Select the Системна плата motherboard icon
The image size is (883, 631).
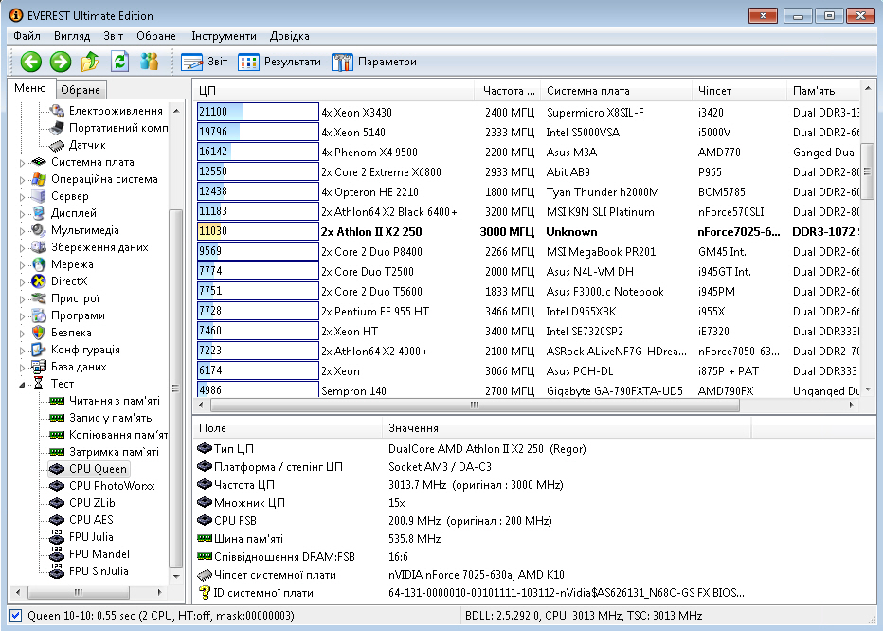coord(38,162)
